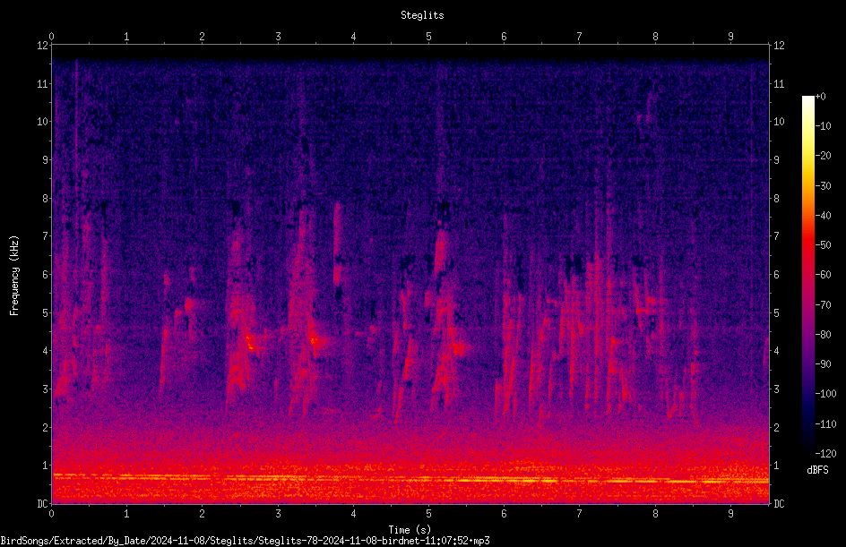
Task: Click the 5 second mark on bottom time axis
Action: click(429, 514)
